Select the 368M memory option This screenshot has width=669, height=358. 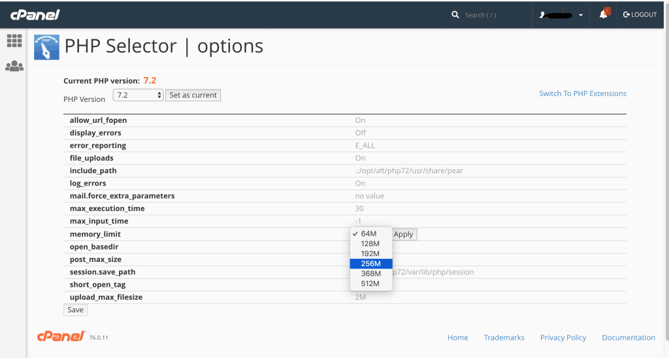coord(370,274)
